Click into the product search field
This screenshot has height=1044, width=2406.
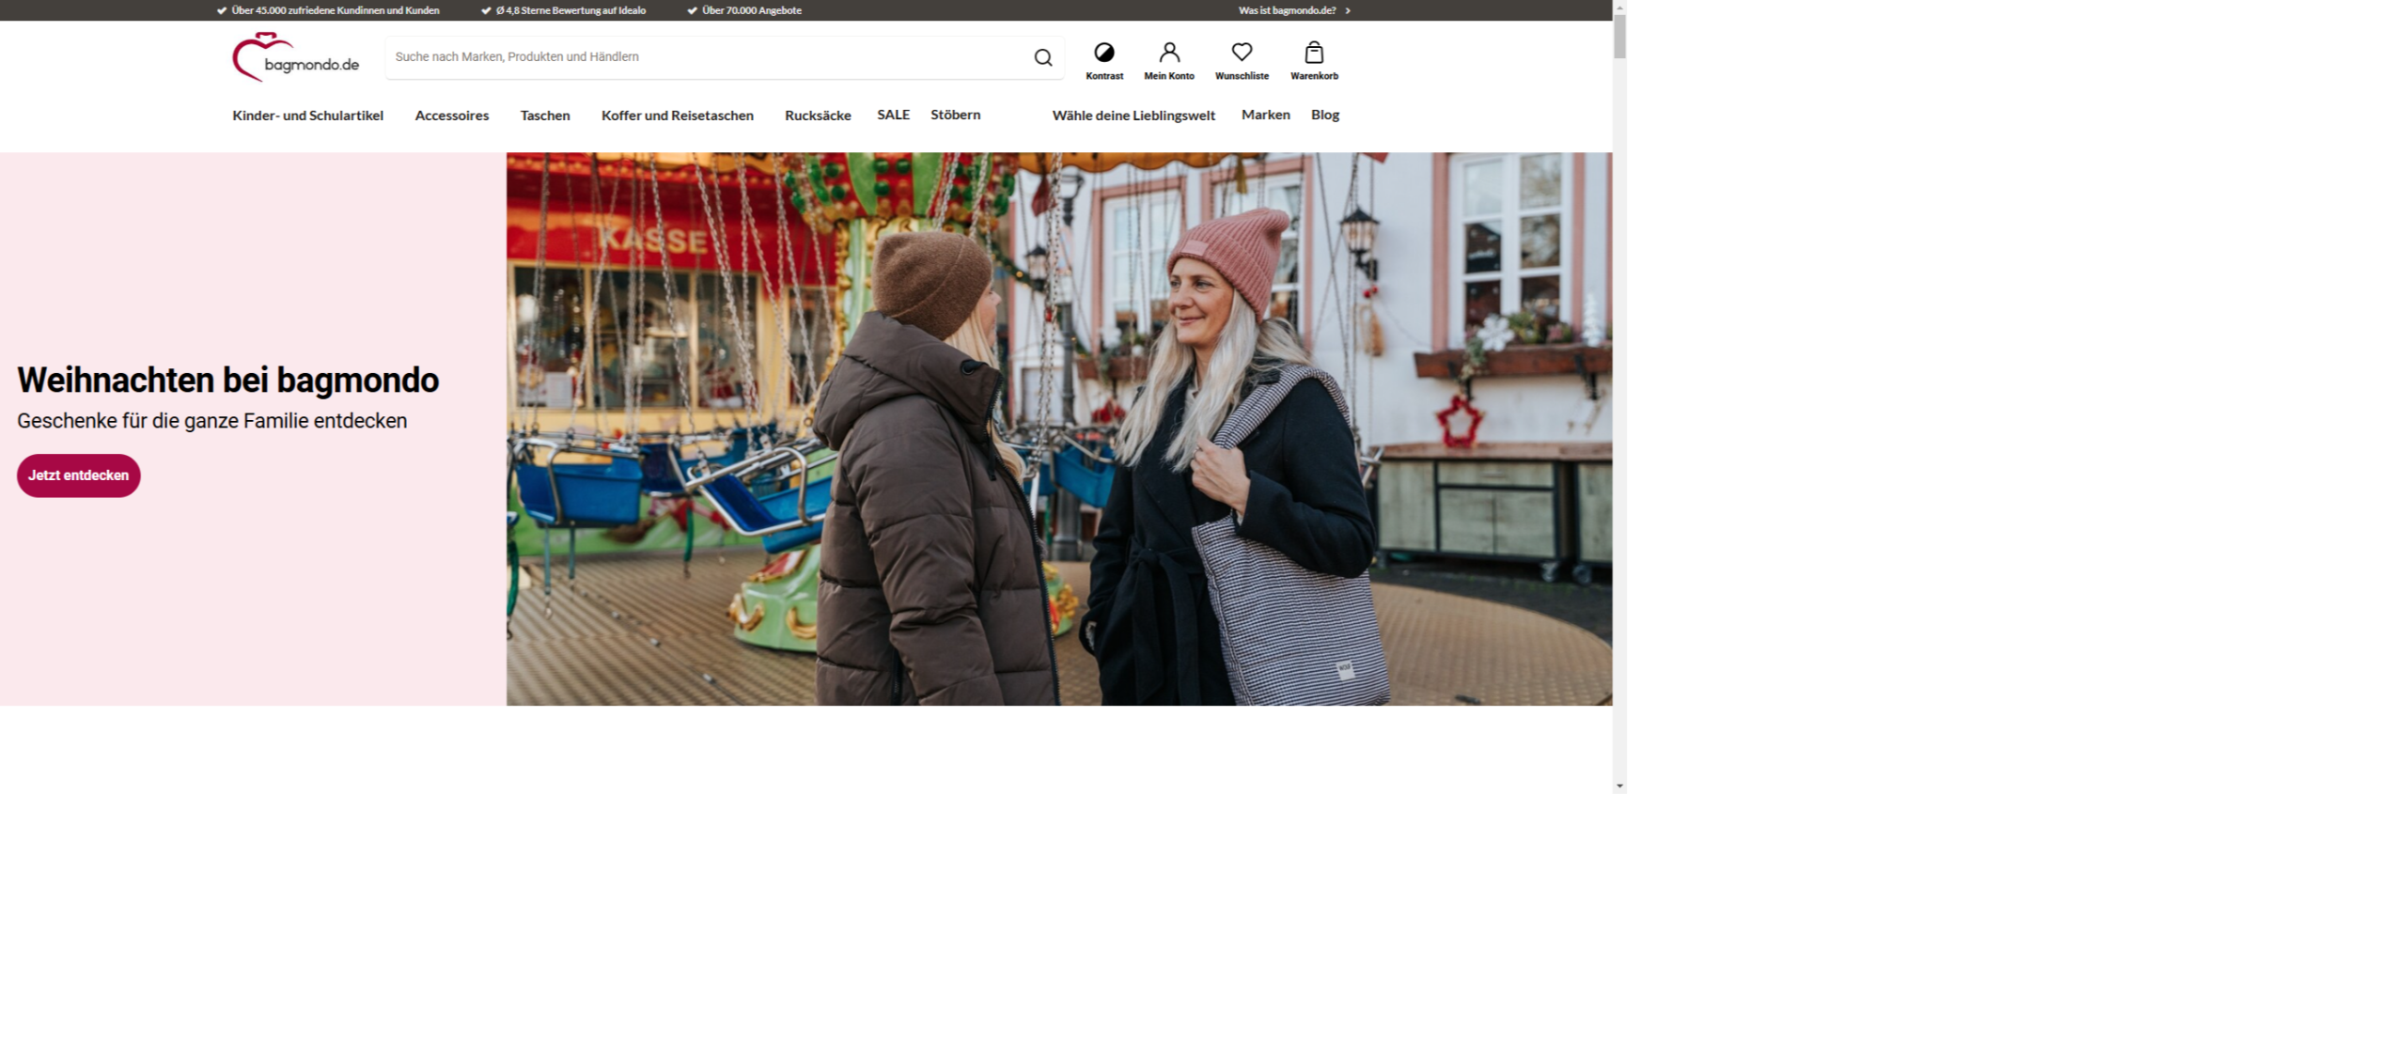705,57
